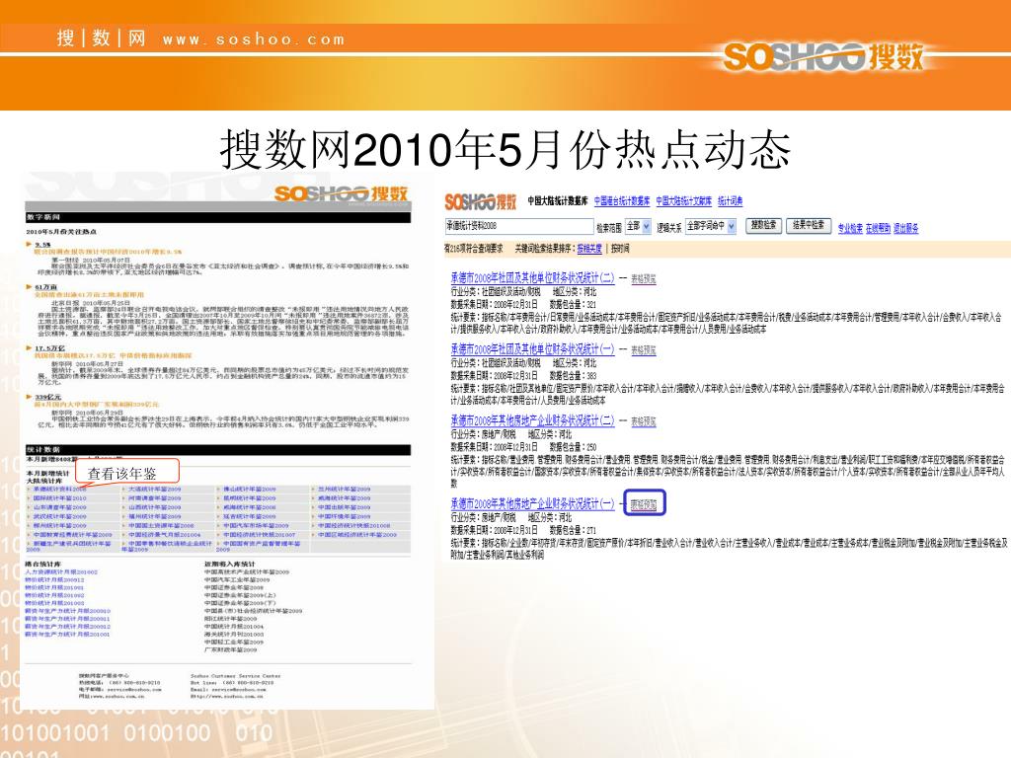Open result 承德市2008年其他房地产企业财务状况统计(一)
Screen dimensions: 1011x758
tap(532, 503)
